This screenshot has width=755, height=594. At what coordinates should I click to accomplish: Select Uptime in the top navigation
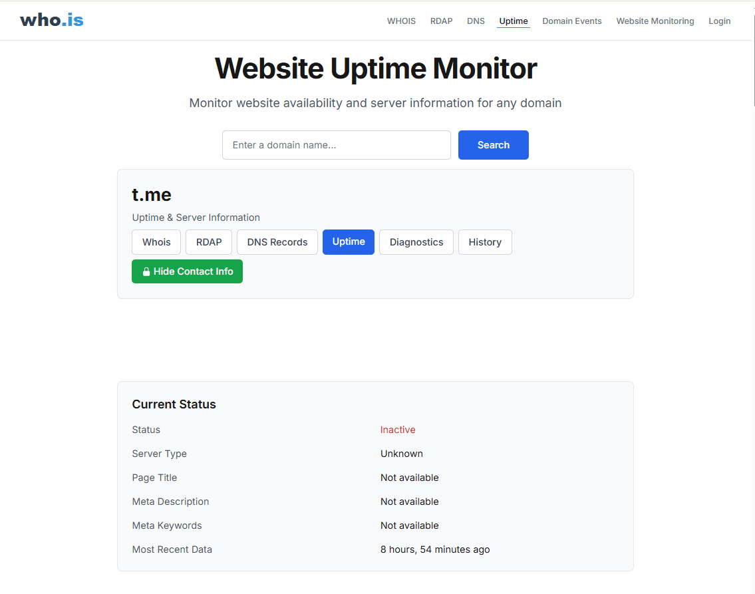(x=514, y=21)
